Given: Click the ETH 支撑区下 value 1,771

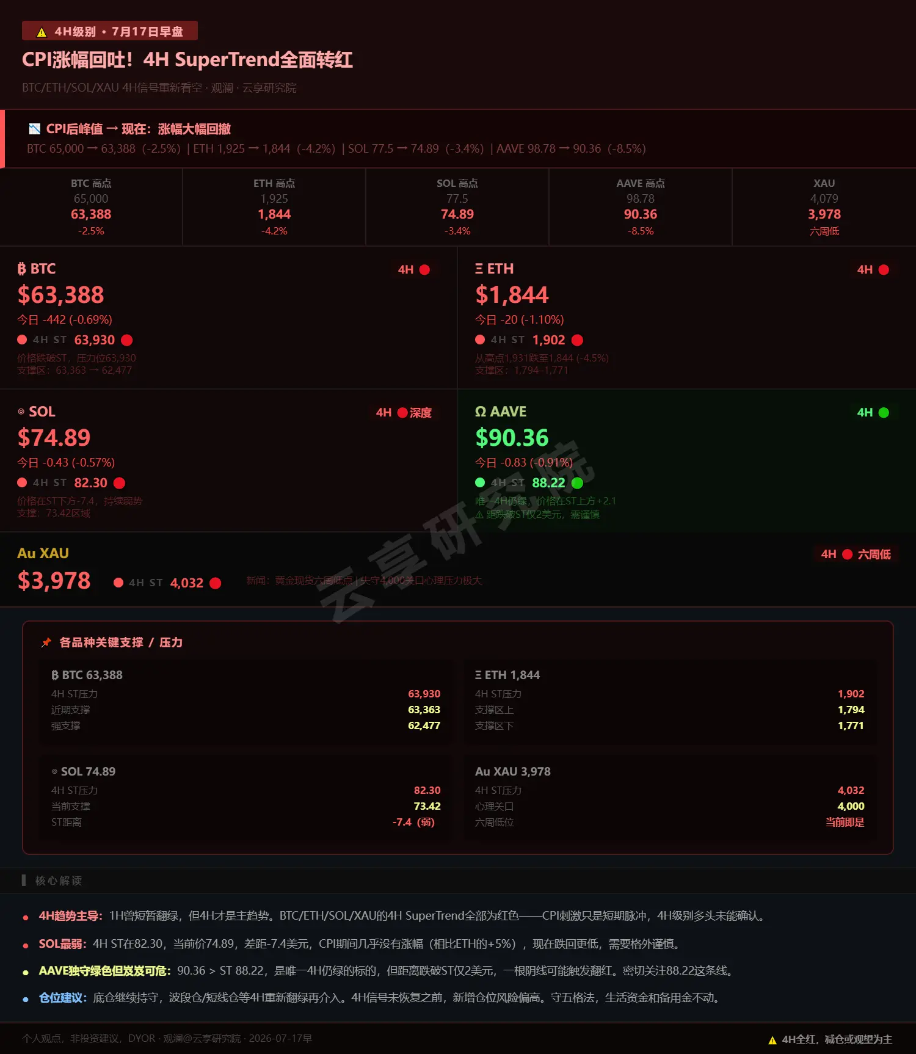Looking at the screenshot, I should point(851,725).
